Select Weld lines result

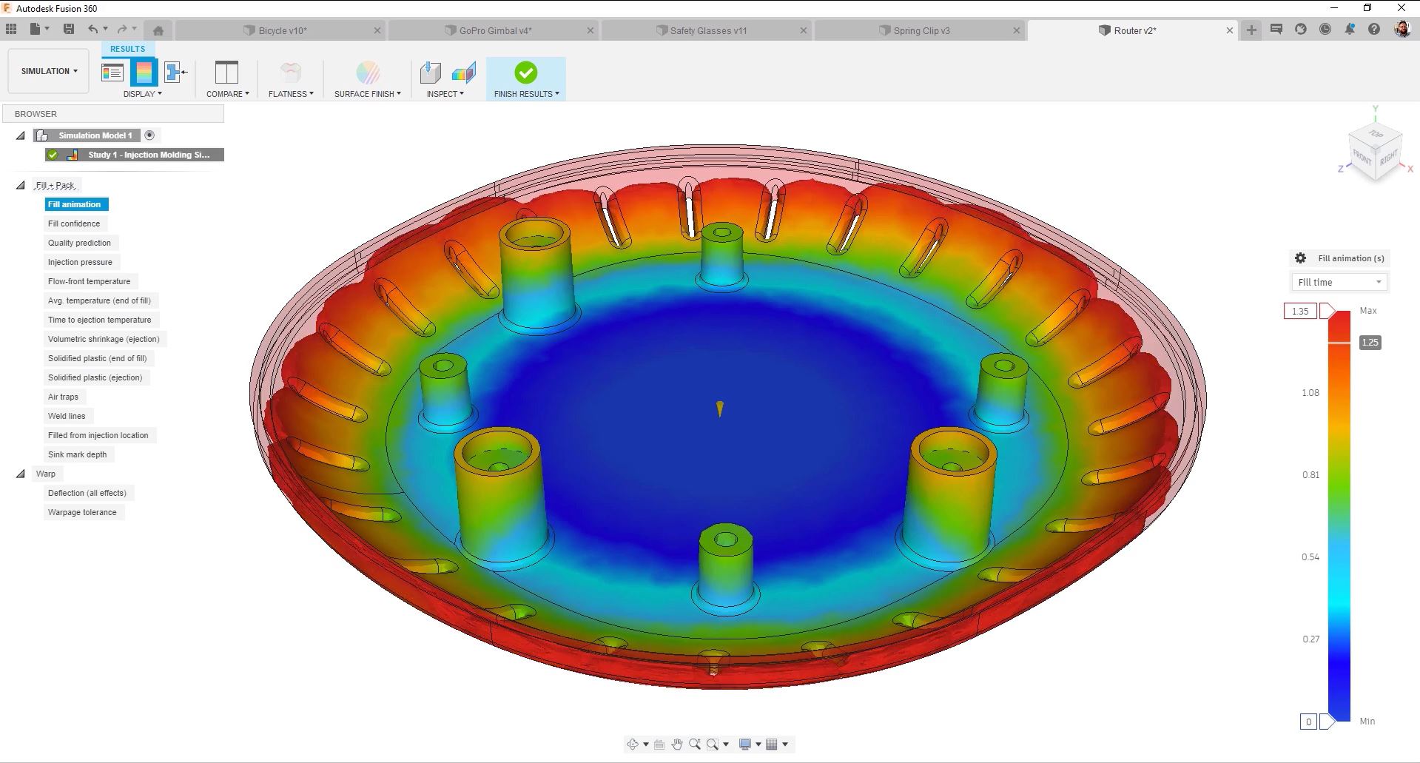(x=67, y=416)
